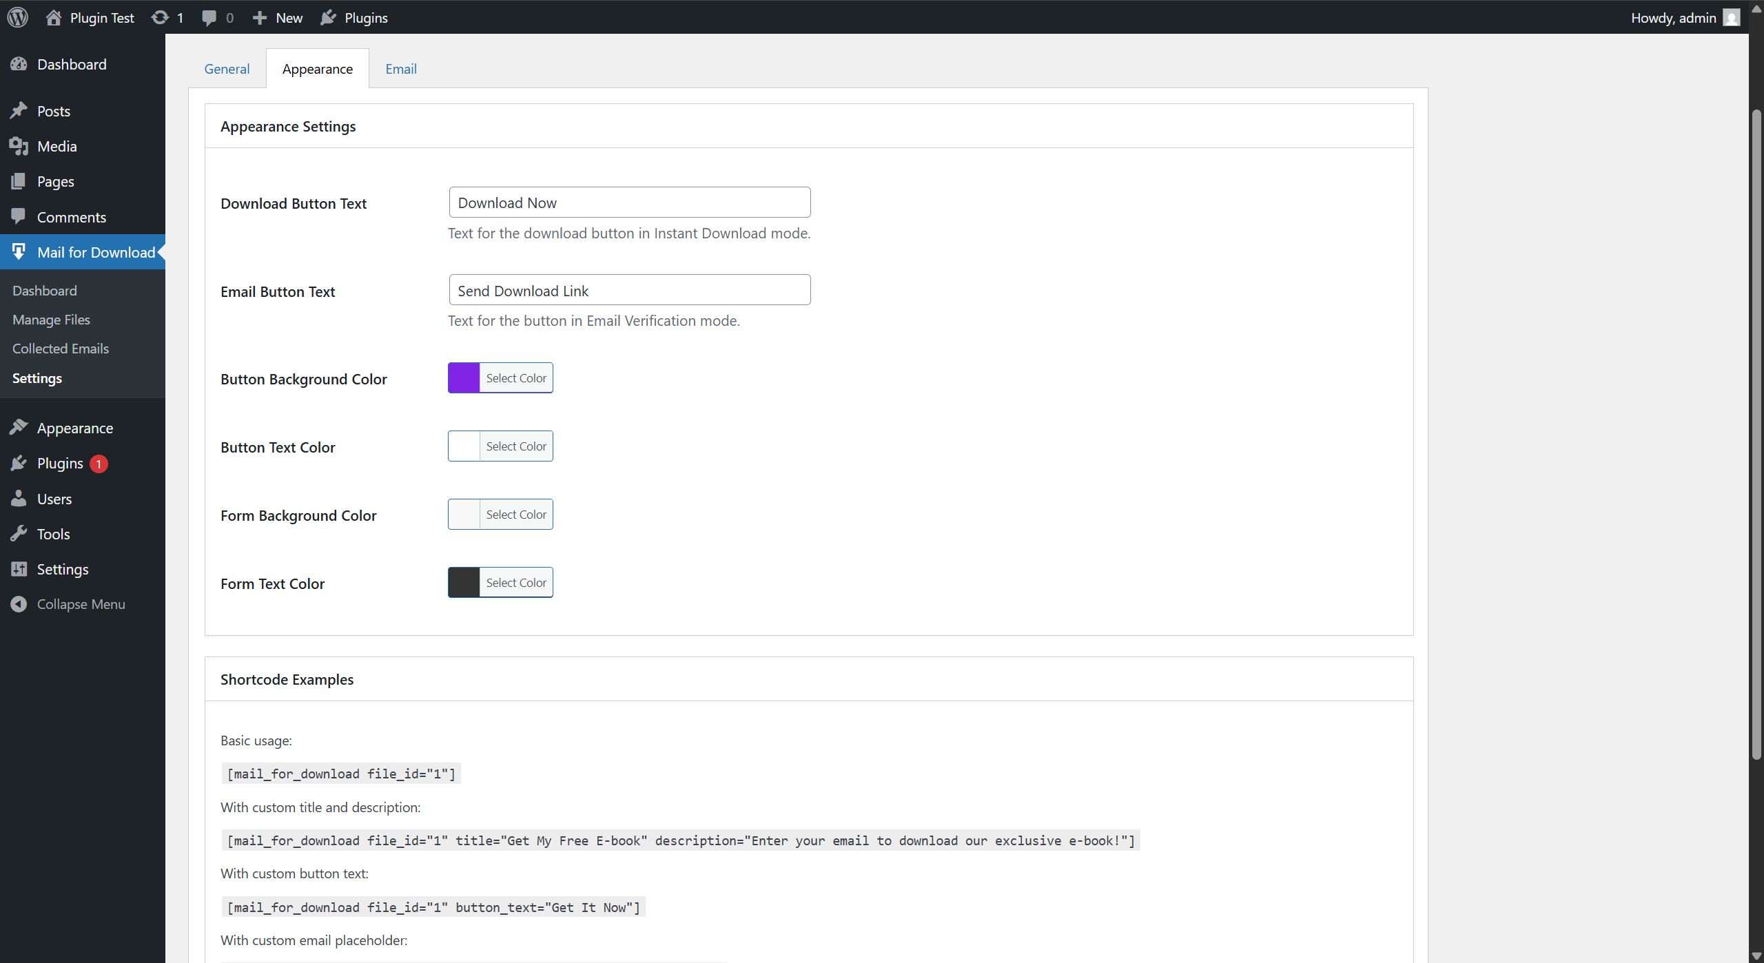Click the WordPress logo icon

pyautogui.click(x=18, y=17)
